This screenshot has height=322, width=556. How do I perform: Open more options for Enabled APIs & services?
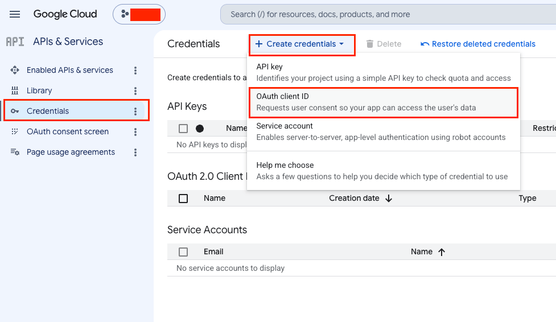pyautogui.click(x=135, y=70)
